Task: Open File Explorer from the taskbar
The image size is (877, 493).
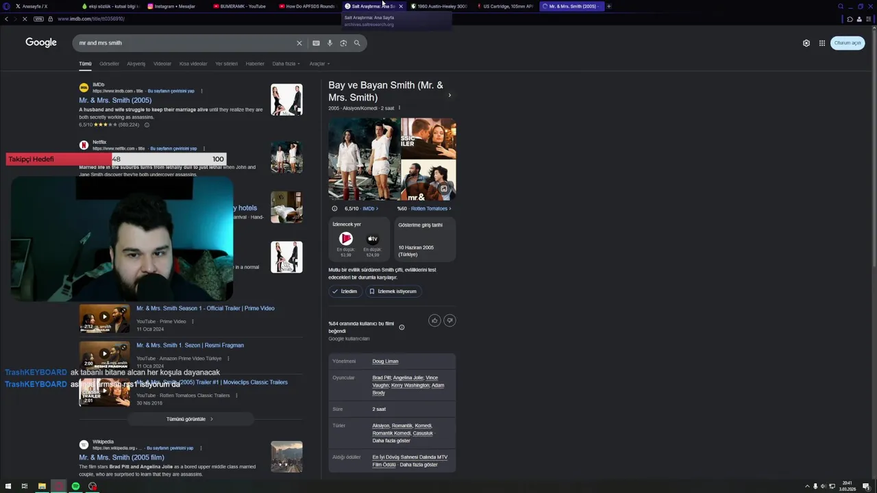Action: pyautogui.click(x=42, y=486)
